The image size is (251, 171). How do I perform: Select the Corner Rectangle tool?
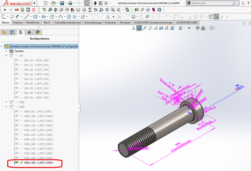[35, 17]
